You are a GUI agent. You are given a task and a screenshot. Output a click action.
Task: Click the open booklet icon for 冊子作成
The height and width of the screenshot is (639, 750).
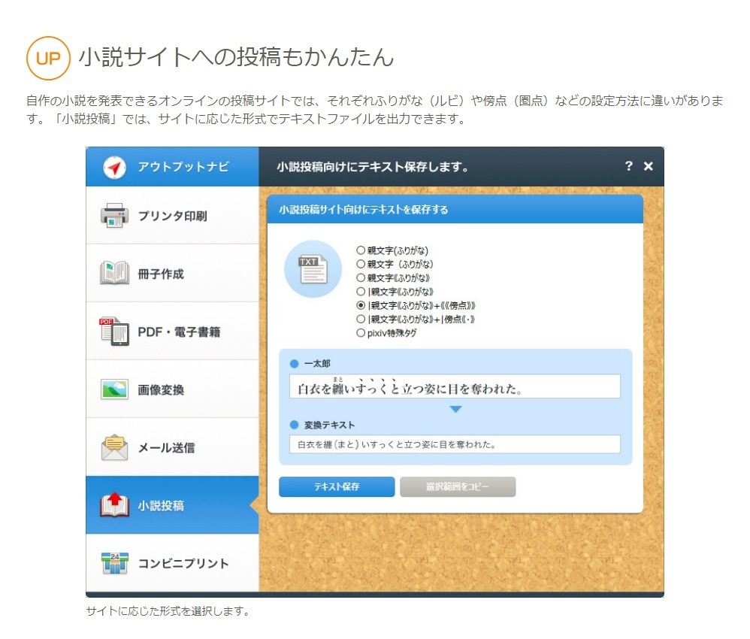114,274
